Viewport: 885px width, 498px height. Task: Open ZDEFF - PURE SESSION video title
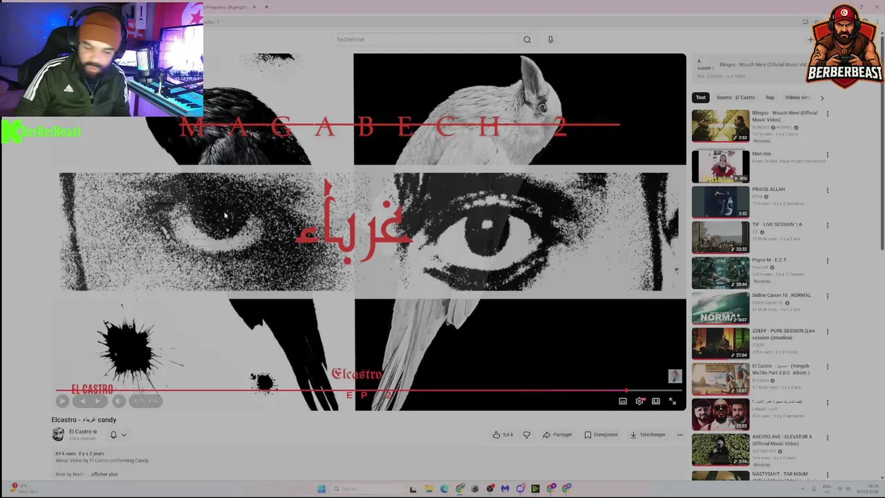click(783, 334)
